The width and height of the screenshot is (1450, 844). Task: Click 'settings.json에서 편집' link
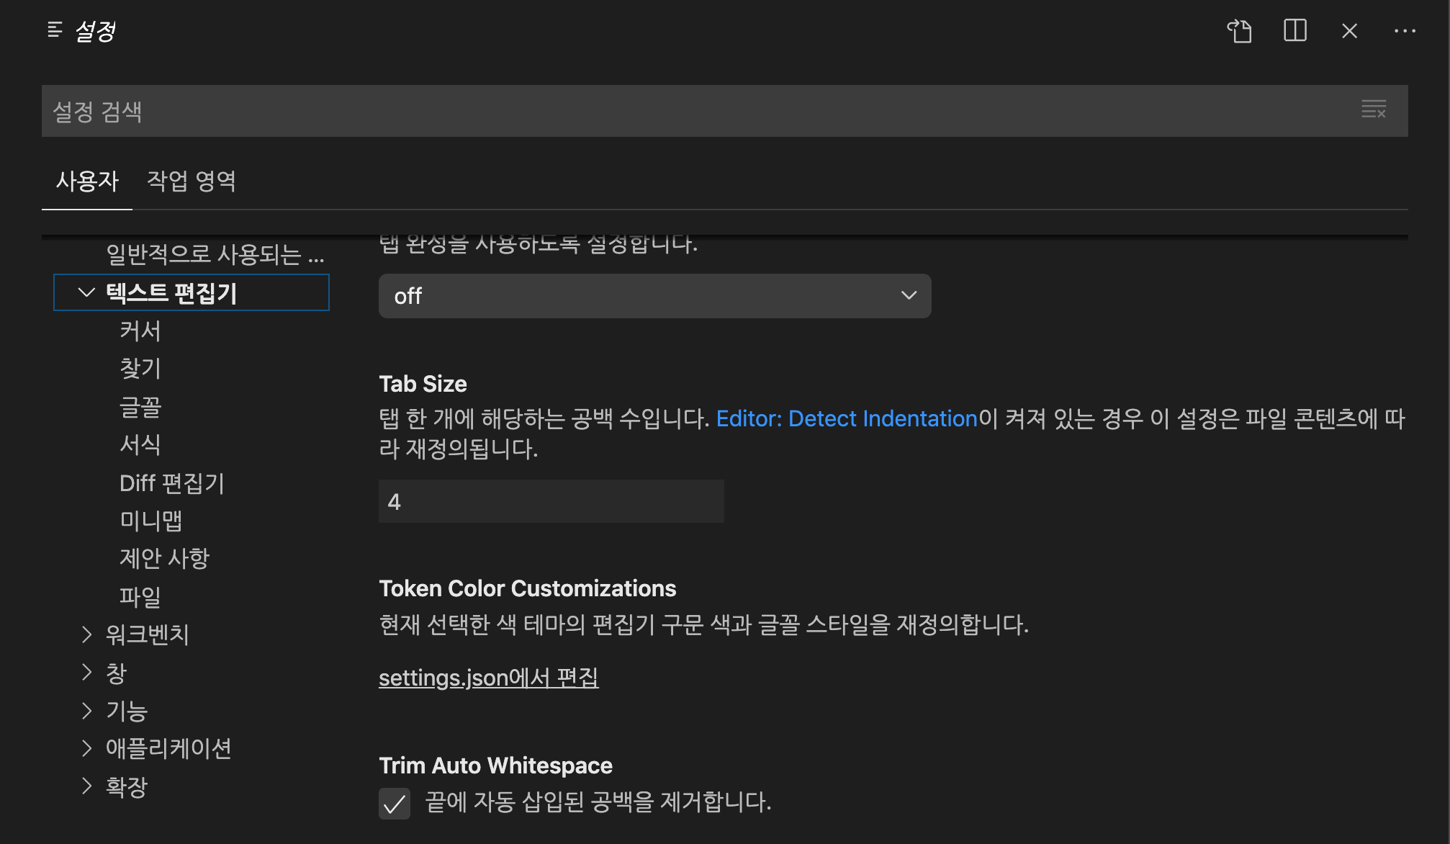point(488,678)
